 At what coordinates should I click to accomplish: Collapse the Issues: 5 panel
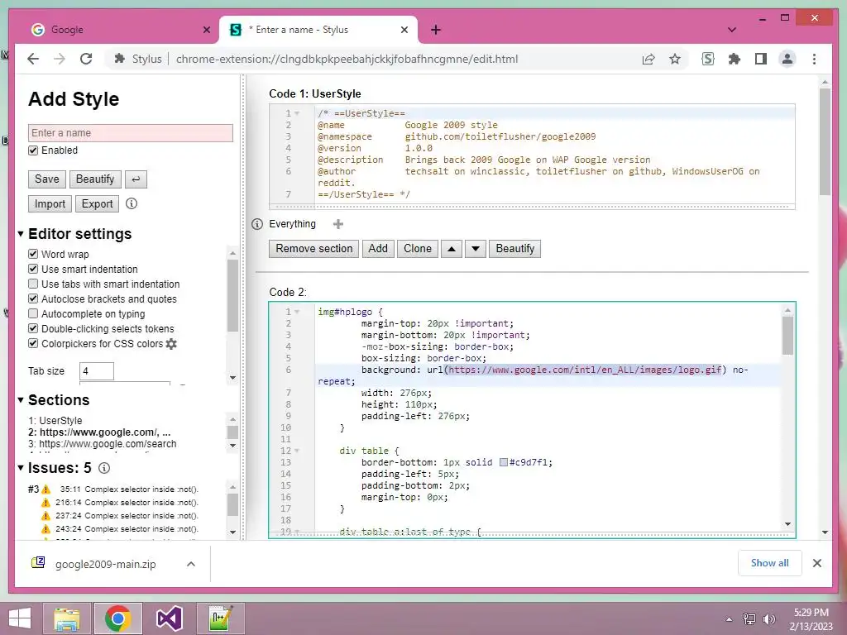tap(21, 468)
